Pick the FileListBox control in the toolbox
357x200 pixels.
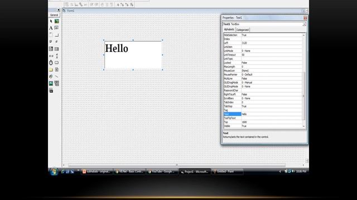[x=57, y=69]
